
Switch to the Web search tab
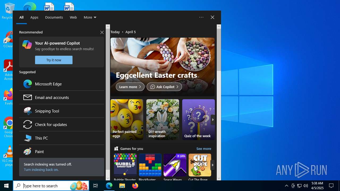(x=73, y=17)
